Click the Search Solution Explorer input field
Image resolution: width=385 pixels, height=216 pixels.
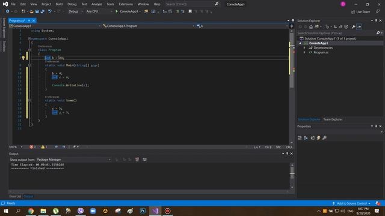(x=336, y=33)
